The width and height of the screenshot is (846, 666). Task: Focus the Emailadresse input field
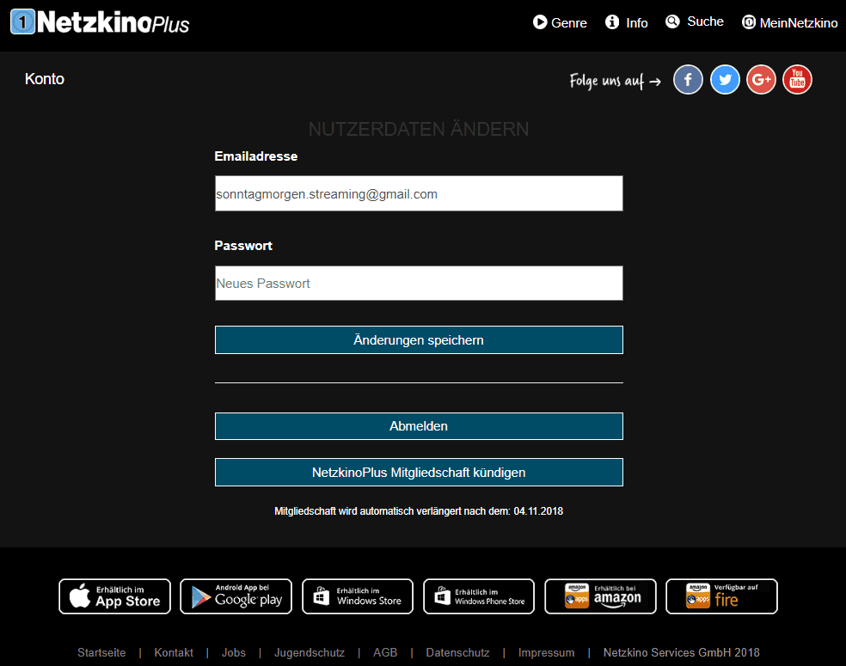419,193
